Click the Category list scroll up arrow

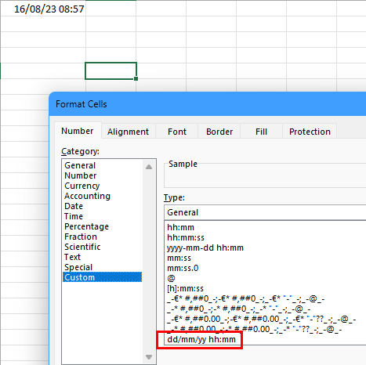point(149,167)
